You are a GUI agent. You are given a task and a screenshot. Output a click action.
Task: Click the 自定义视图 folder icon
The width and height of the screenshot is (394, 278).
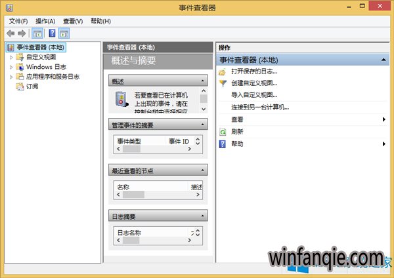pyautogui.click(x=20, y=57)
